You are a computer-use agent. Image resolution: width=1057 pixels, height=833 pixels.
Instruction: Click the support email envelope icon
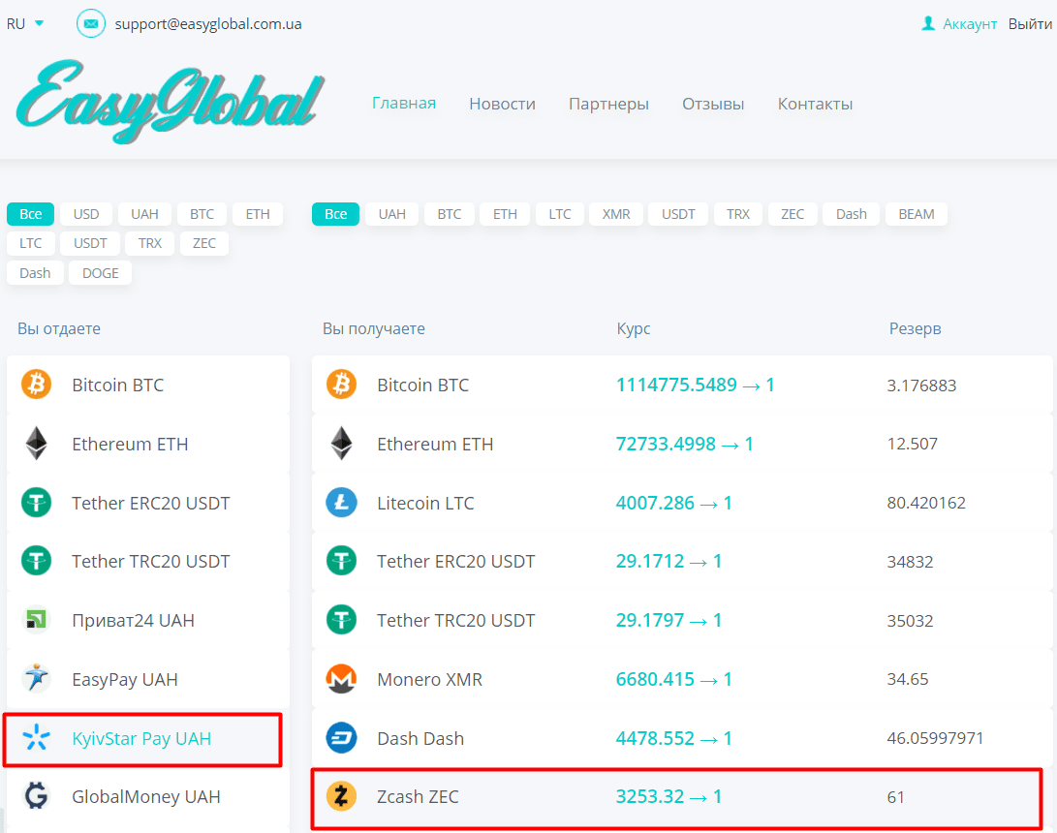[90, 23]
